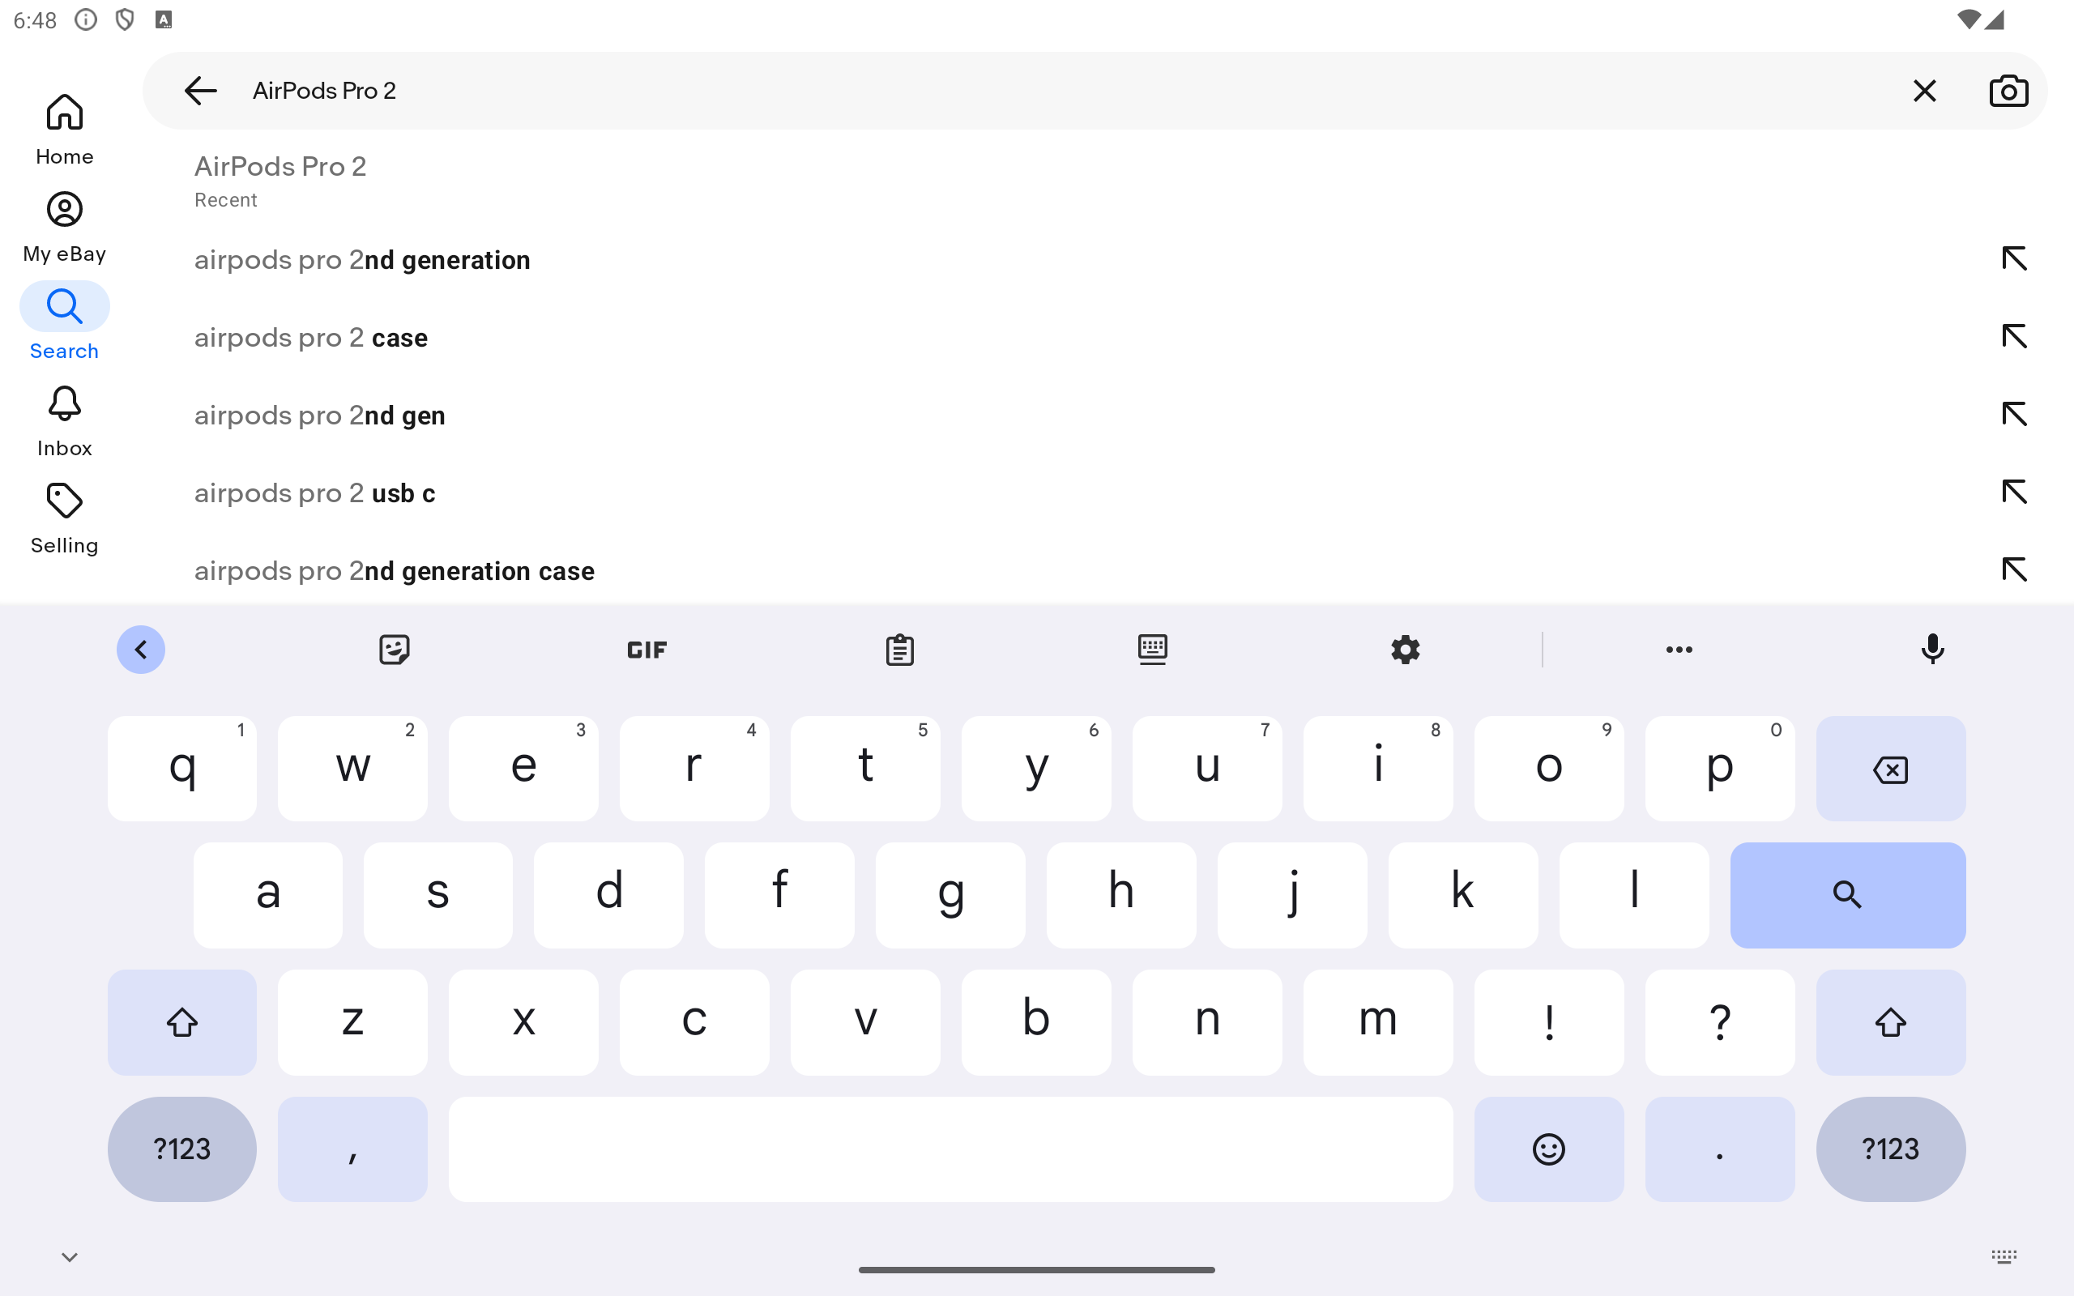
Task: Fill query with airpods pro 2 usb c arrow
Action: click(x=2014, y=492)
